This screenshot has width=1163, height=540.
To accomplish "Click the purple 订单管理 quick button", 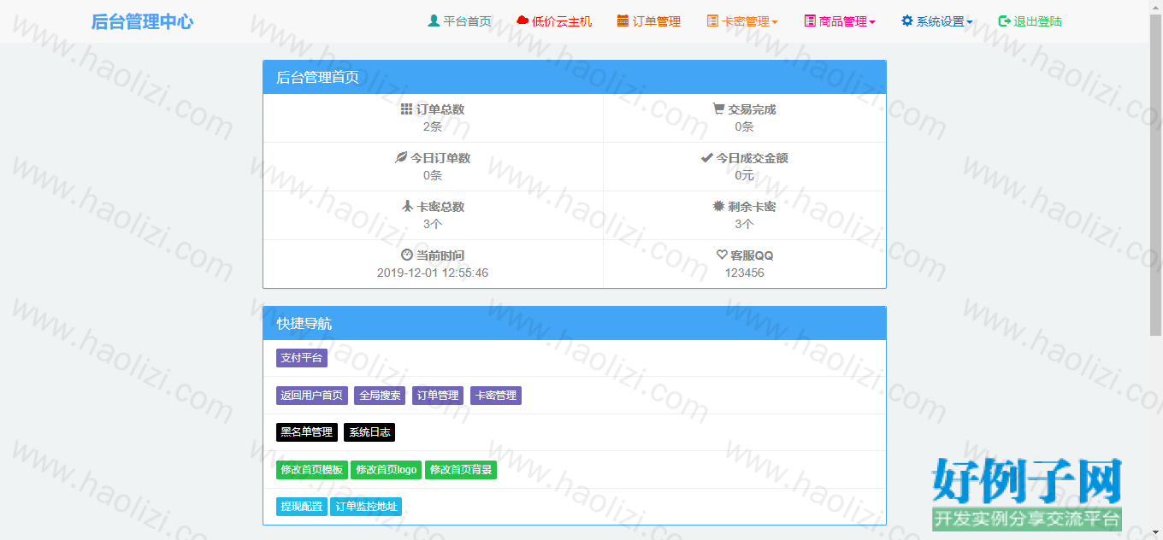I will point(438,396).
